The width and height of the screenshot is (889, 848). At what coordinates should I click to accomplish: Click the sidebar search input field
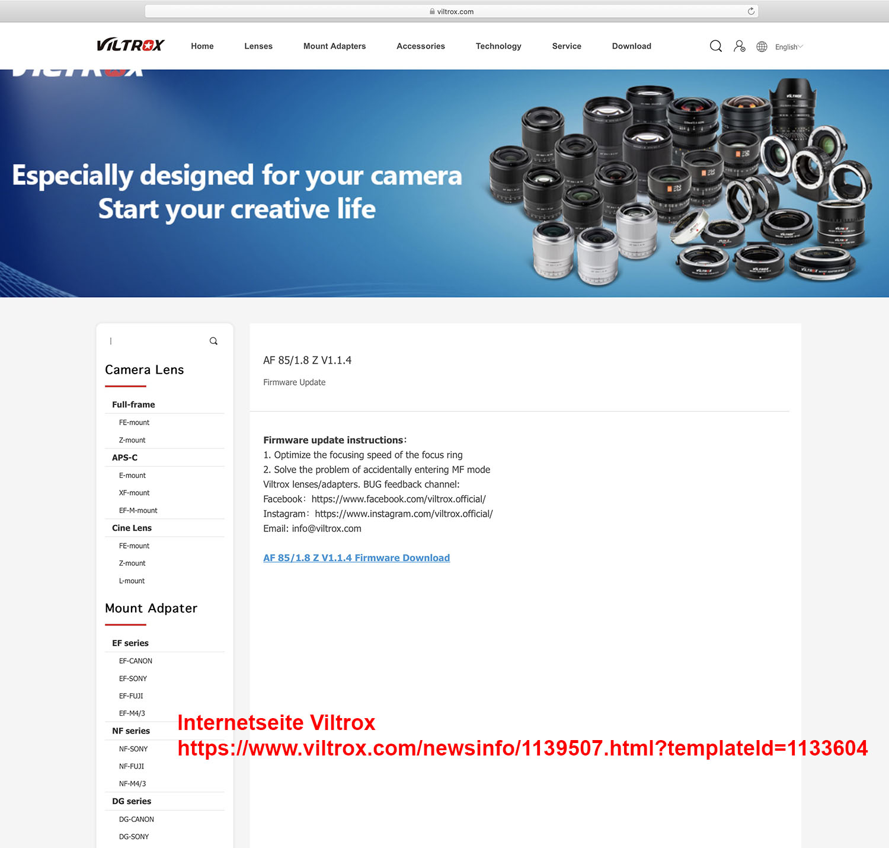157,341
